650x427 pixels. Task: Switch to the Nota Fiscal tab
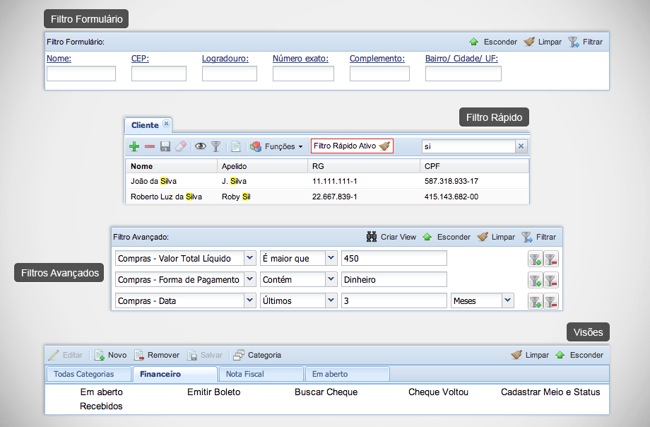[261, 374]
